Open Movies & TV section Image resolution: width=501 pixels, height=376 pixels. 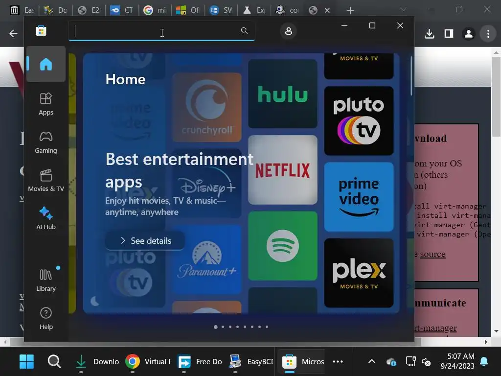[46, 180]
